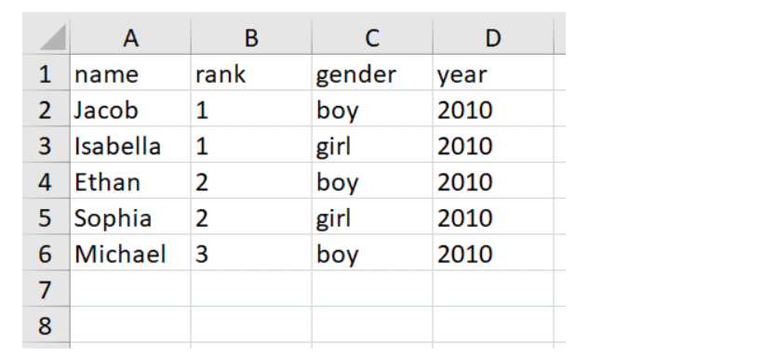The width and height of the screenshot is (776, 355).
Task: Select column A header
Action: tap(130, 36)
